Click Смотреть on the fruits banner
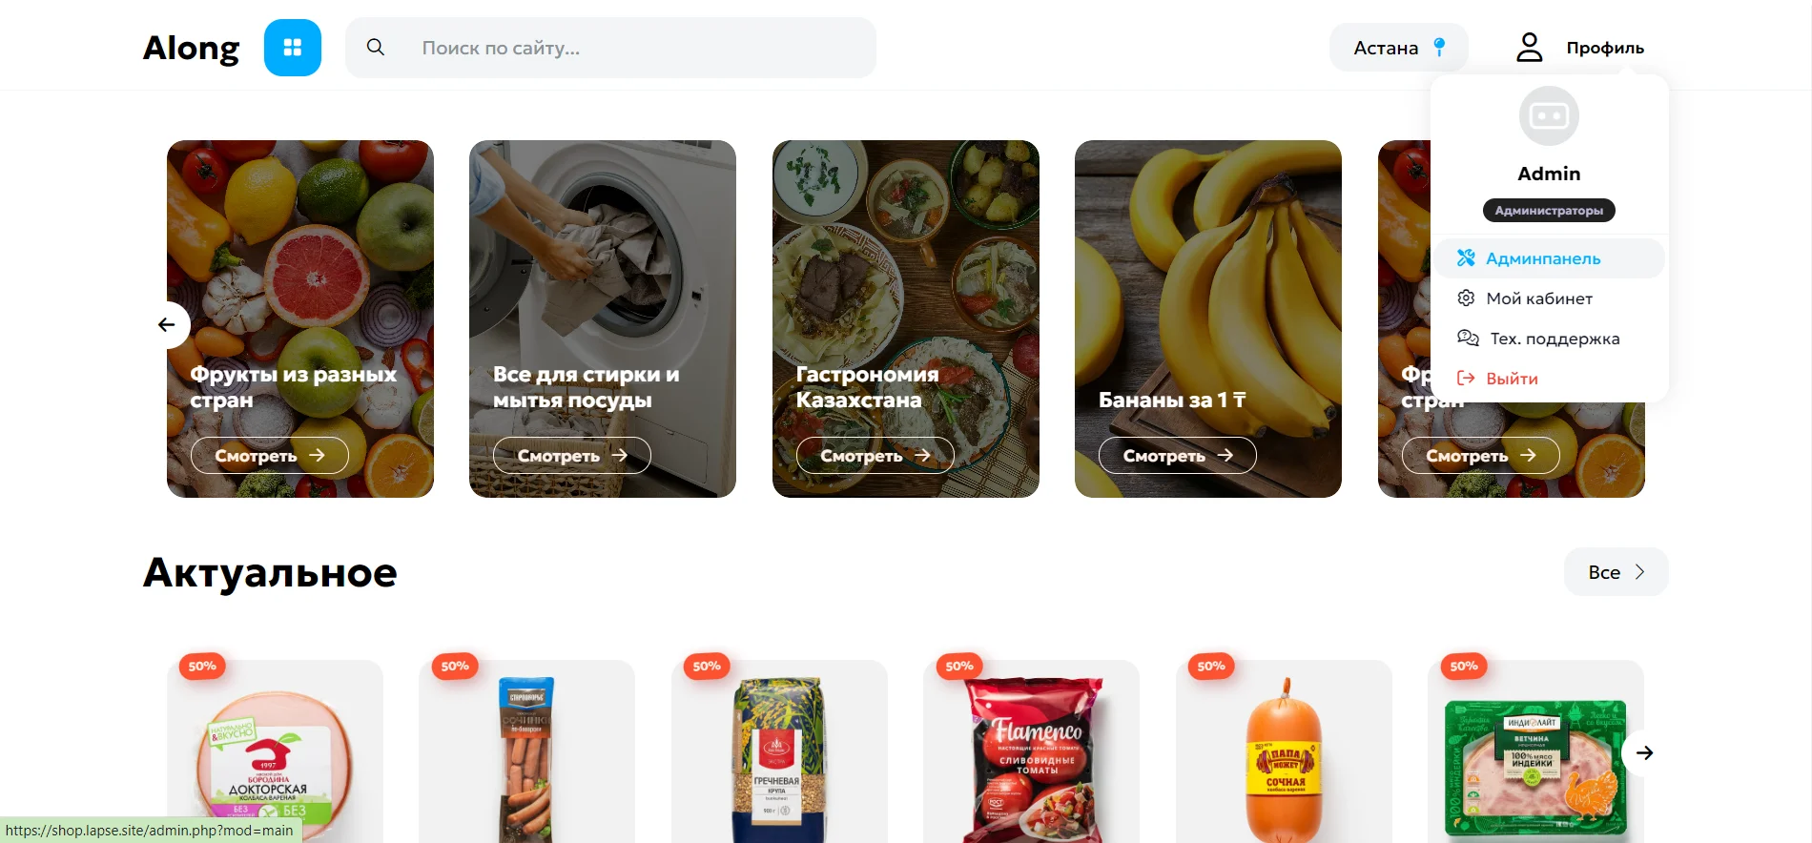The height and width of the screenshot is (843, 1812). point(270,456)
